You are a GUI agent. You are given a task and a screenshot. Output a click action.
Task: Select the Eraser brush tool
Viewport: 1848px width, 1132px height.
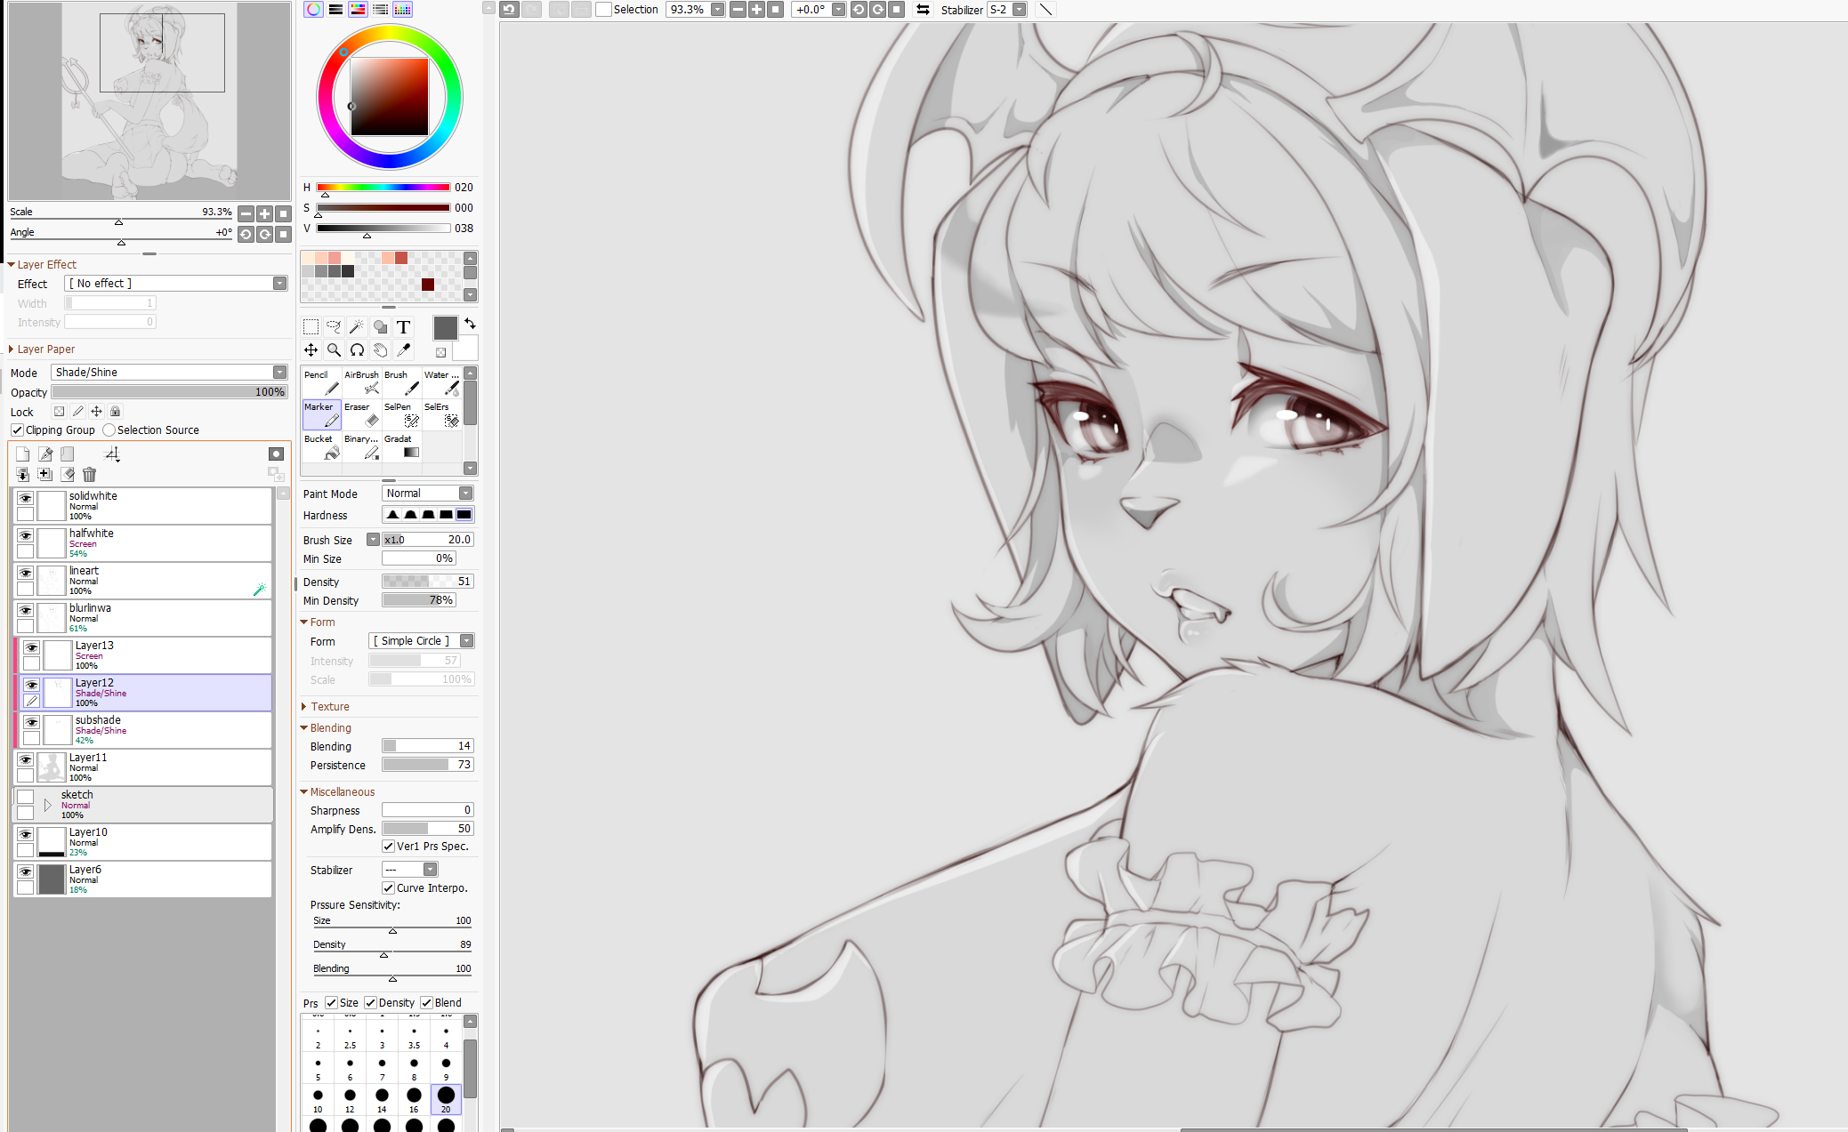point(361,415)
